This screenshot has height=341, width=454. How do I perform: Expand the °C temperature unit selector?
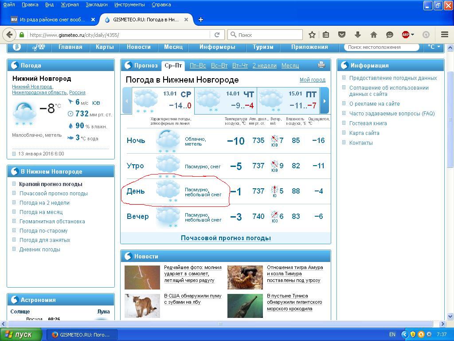point(434,47)
